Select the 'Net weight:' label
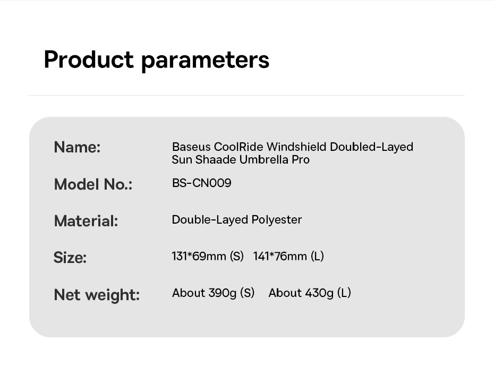494x374 pixels. pyautogui.click(x=97, y=294)
